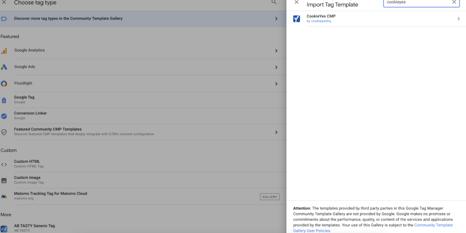Open Community Template Gallery User Policies link
Image resolution: width=466 pixels, height=233 pixels.
coord(312,231)
